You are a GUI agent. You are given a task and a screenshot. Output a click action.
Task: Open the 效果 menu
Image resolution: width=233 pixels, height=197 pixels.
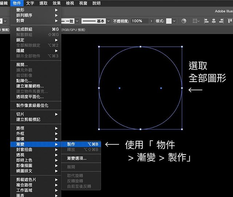point(57,3)
